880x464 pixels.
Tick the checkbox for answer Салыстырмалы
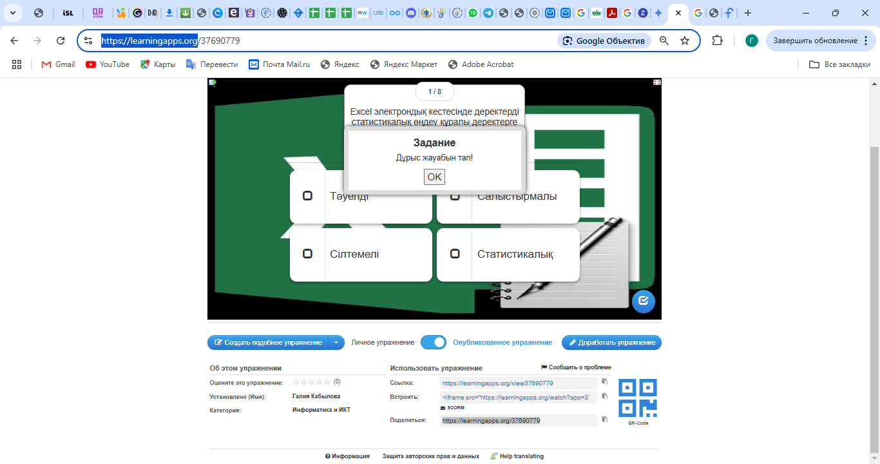(x=455, y=196)
